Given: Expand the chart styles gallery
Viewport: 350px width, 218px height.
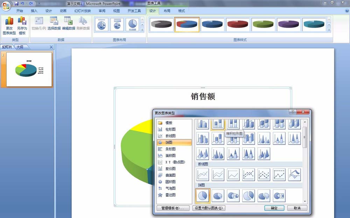Looking at the screenshot, I should 329,30.
